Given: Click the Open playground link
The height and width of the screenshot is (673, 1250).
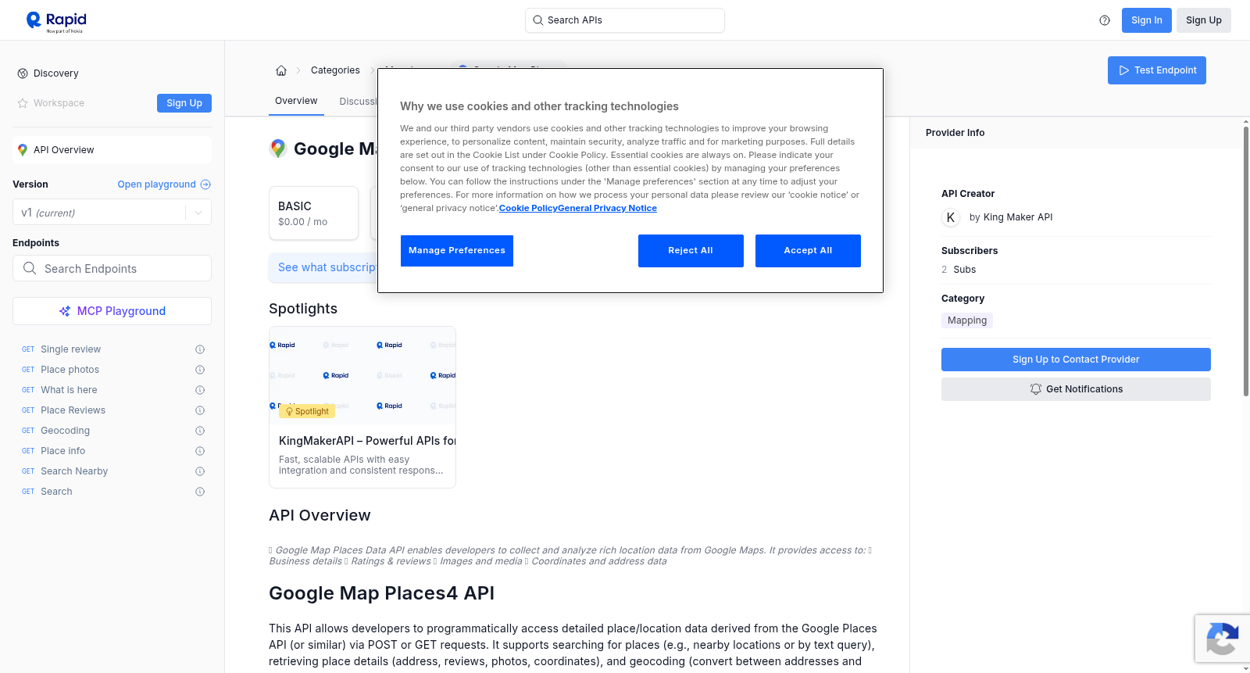Looking at the screenshot, I should (157, 184).
